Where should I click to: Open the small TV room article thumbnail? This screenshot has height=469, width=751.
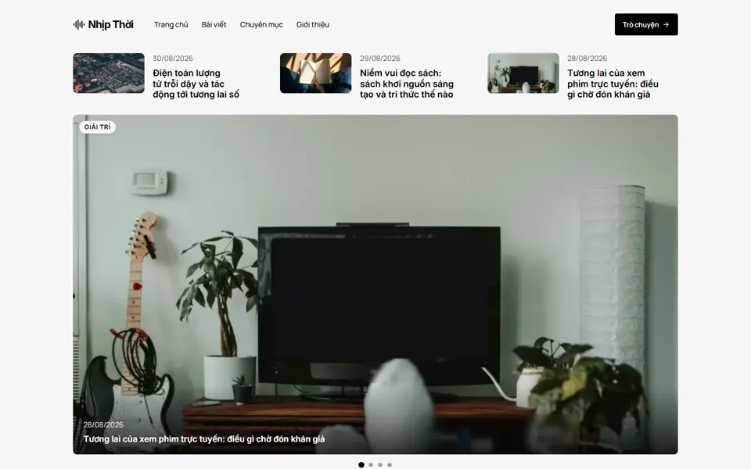[523, 73]
